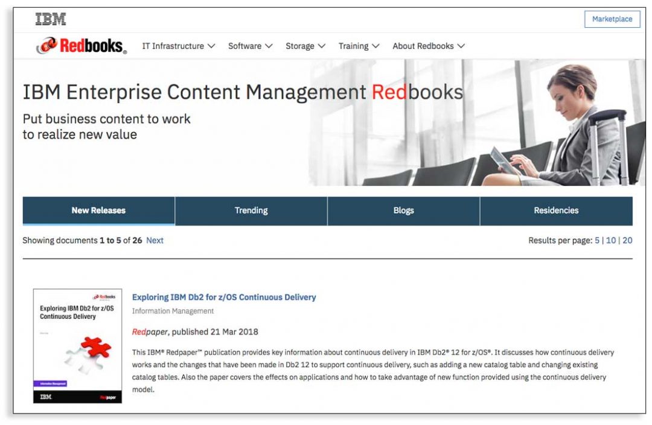Open the Residencies tab
Image resolution: width=652 pixels, height=425 pixels.
556,210
